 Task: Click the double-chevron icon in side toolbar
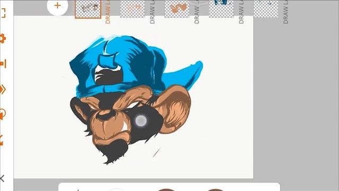point(3,89)
